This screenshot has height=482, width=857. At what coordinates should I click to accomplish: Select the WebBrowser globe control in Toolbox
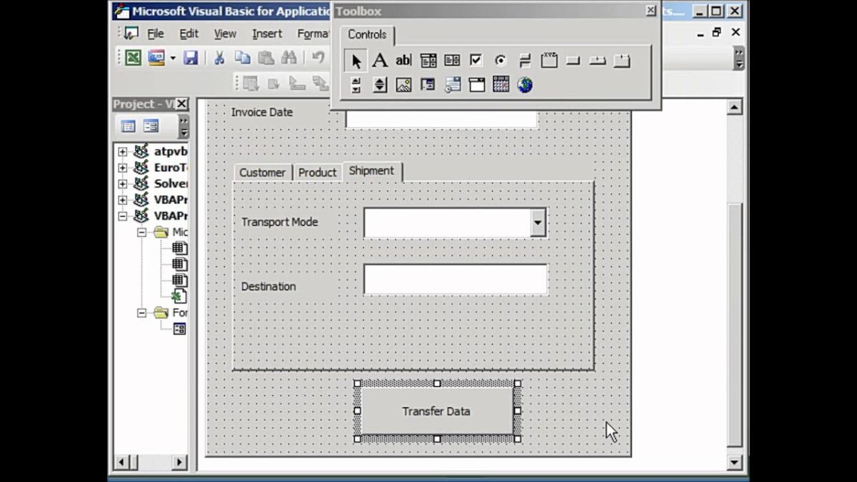[525, 85]
